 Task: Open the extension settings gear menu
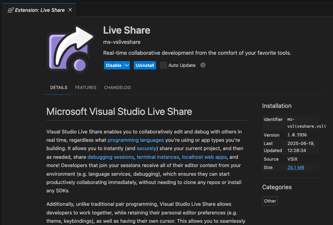click(x=203, y=65)
